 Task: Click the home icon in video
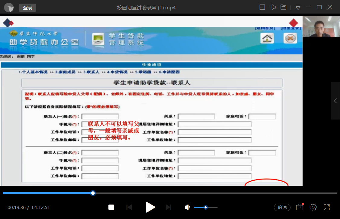[267, 38]
